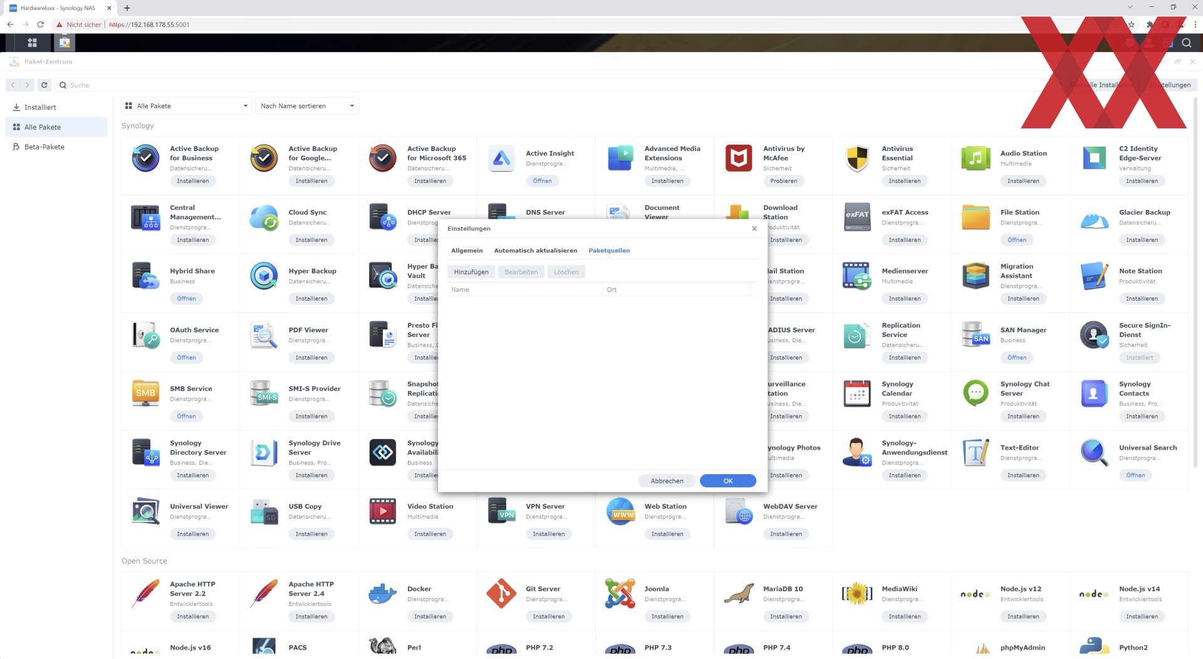This screenshot has height=659, width=1203.
Task: Click the Git Server icon
Action: point(501,594)
